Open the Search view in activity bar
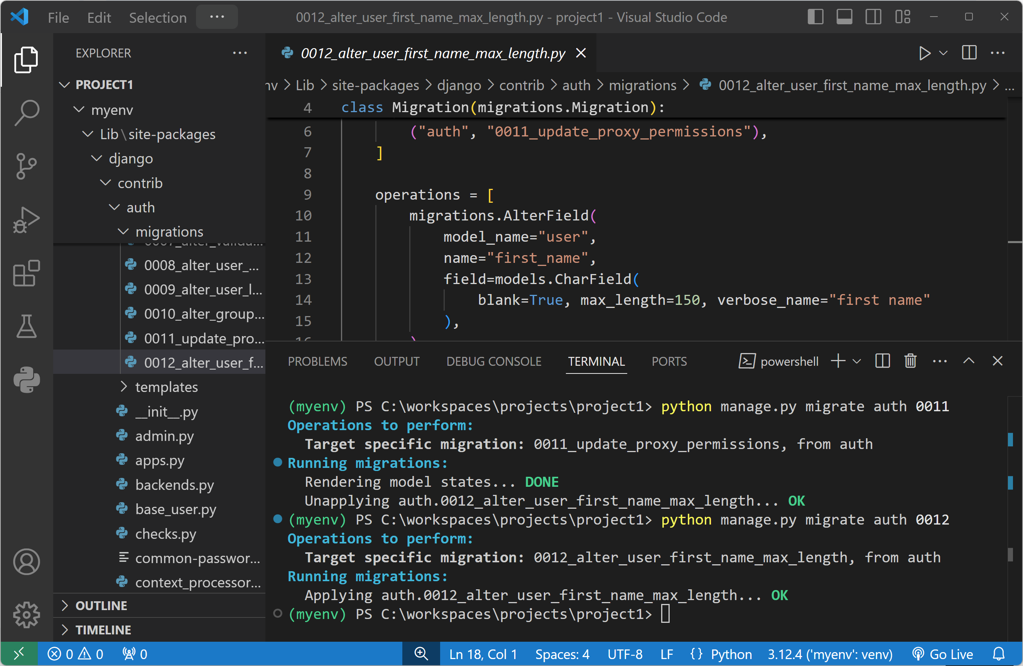 pos(27,113)
